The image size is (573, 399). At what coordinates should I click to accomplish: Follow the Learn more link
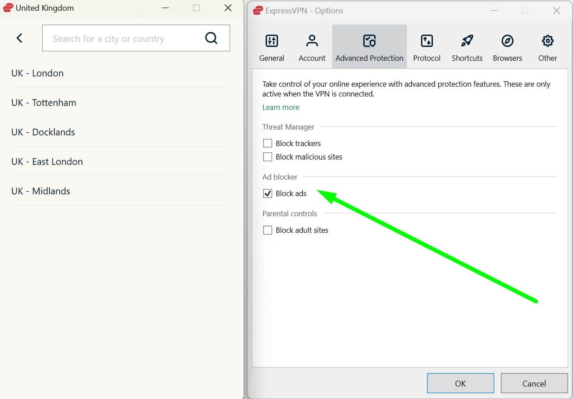tap(281, 107)
